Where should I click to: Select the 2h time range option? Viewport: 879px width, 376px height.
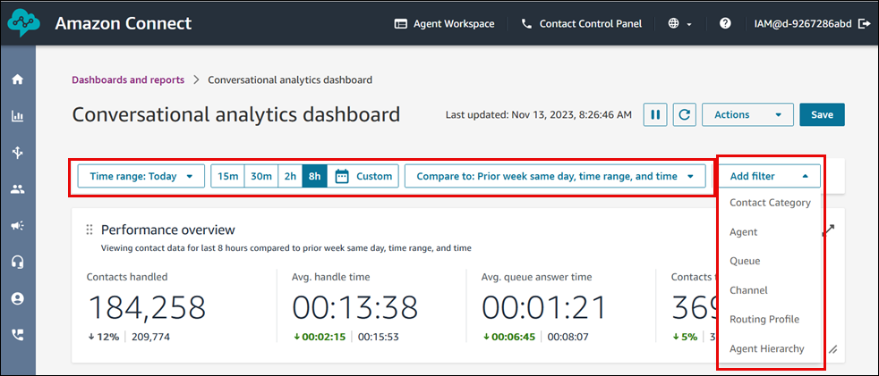pyautogui.click(x=290, y=176)
